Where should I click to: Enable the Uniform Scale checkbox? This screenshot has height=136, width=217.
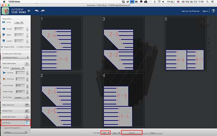click(17, 47)
